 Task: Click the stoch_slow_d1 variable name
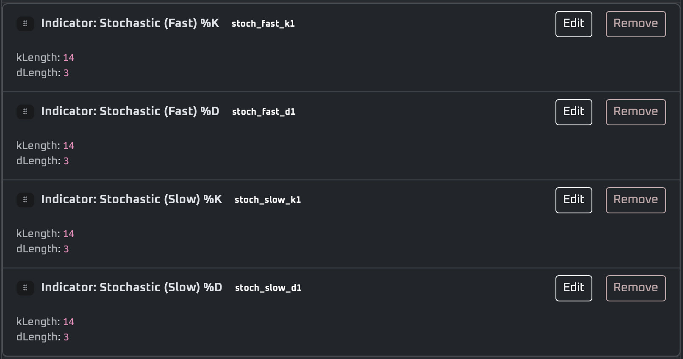(x=268, y=288)
